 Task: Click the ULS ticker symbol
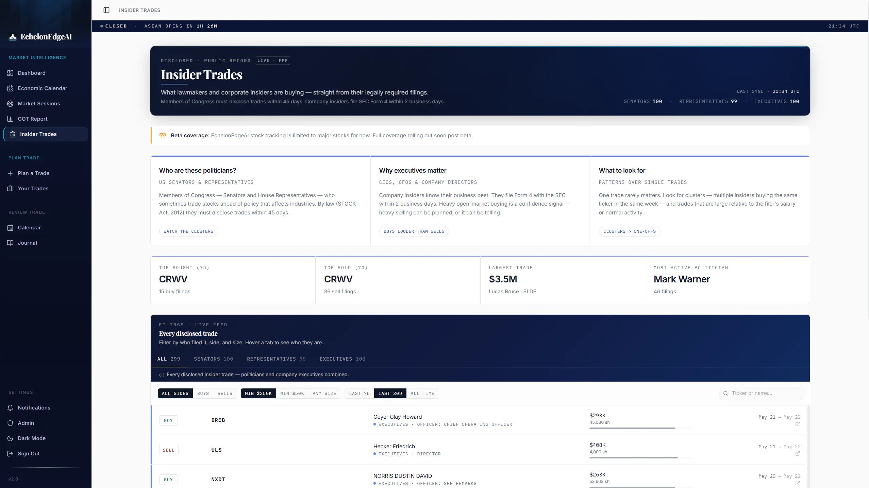click(216, 450)
